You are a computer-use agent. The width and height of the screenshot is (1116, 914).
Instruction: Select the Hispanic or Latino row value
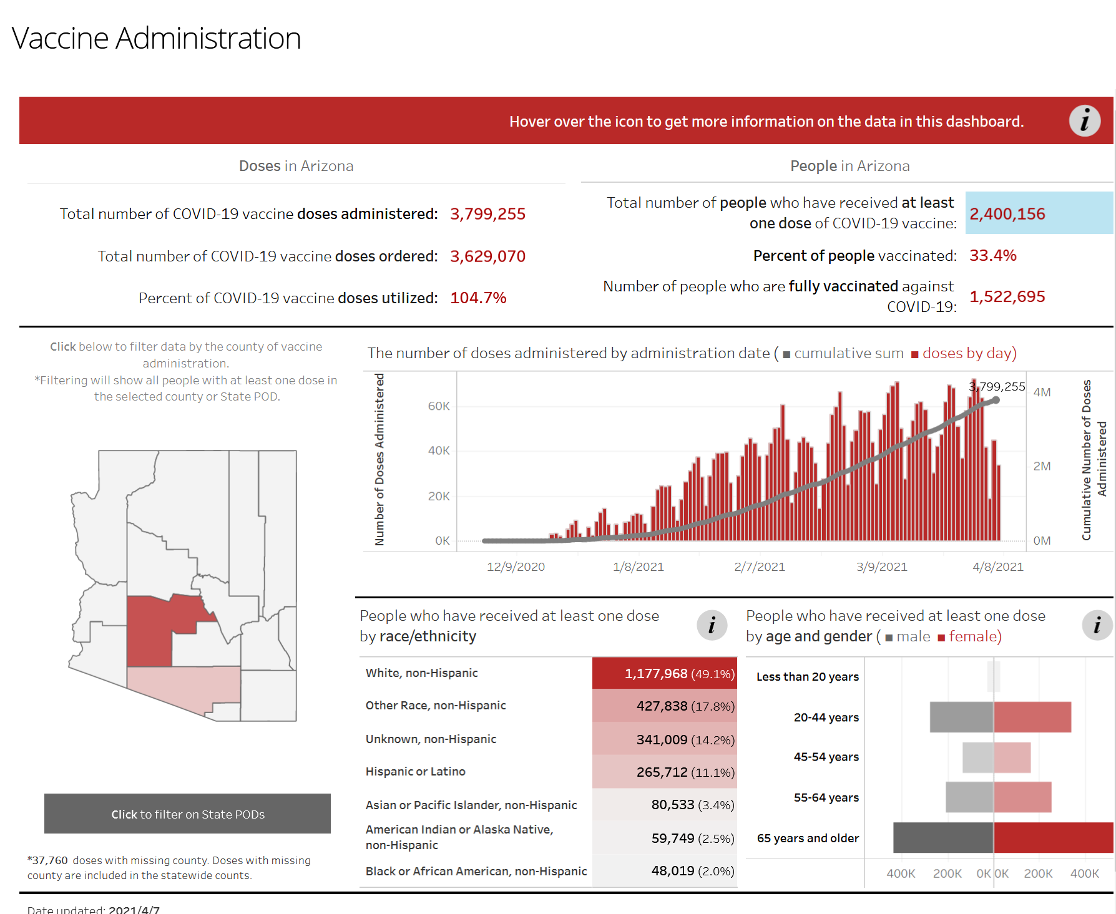point(664,772)
